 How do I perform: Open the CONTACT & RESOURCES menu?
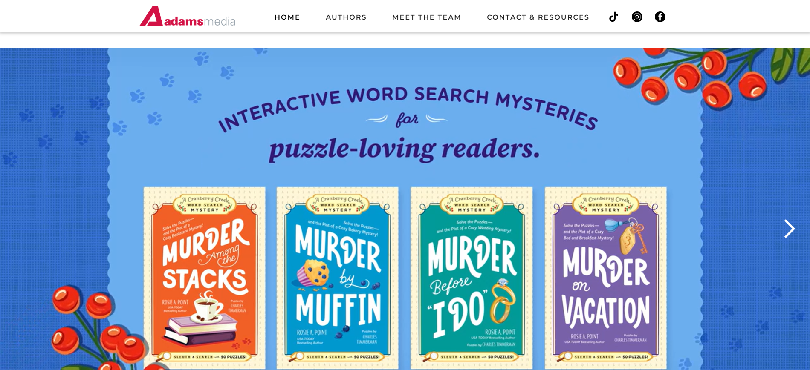tap(538, 17)
